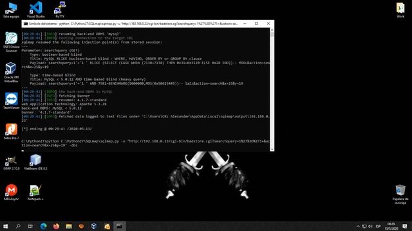Screen dimensions: 412x231
Task: Click the 'Type: boolean-based blind' line
Action: tap(56, 55)
